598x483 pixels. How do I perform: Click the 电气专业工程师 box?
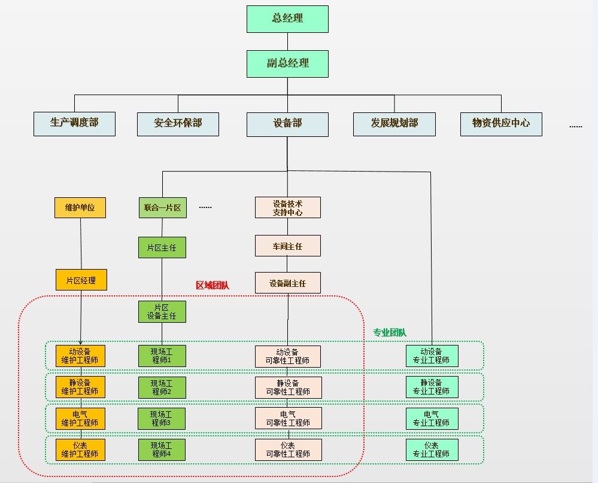click(432, 418)
